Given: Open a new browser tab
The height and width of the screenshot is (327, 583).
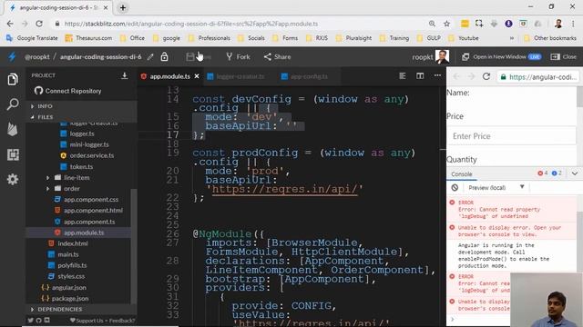Looking at the screenshot, I should [x=123, y=7].
